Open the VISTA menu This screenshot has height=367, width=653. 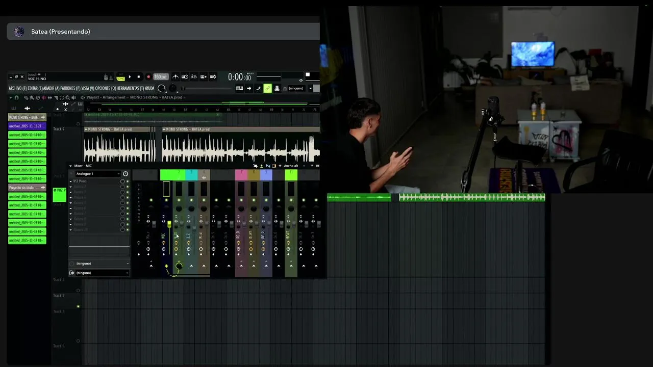tap(88, 88)
